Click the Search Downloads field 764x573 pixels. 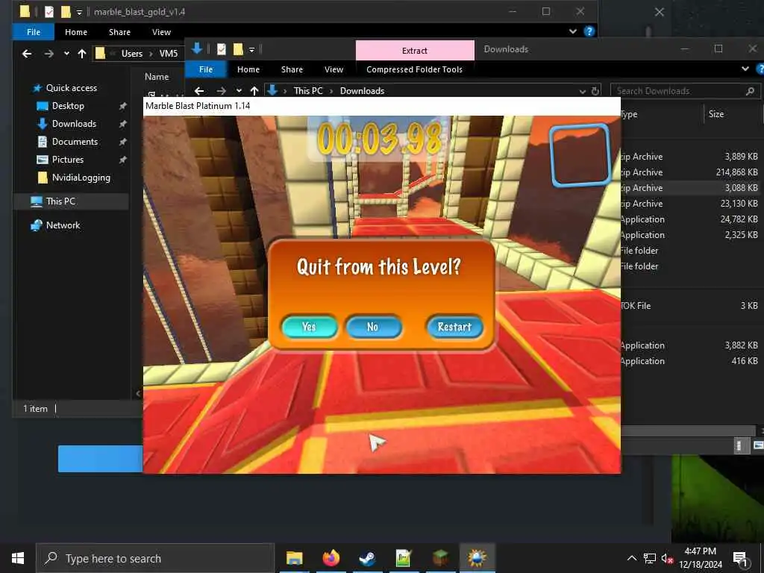pyautogui.click(x=686, y=90)
